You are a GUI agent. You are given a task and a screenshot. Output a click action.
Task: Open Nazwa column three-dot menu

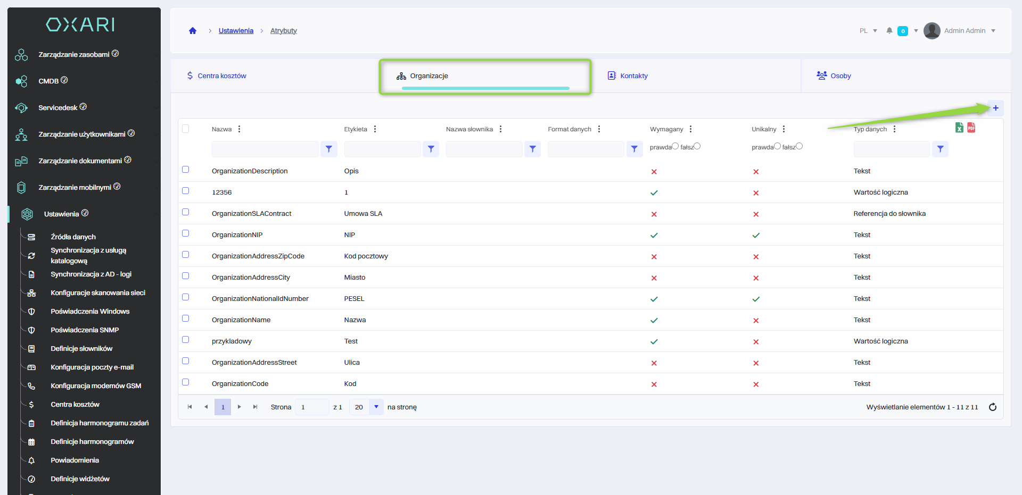point(240,129)
